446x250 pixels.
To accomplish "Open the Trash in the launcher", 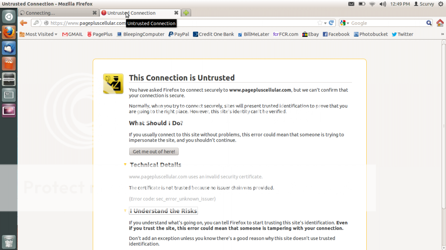I will [9, 242].
